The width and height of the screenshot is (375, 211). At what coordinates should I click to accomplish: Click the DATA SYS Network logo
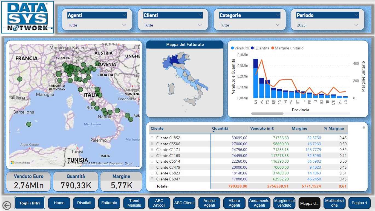[x=27, y=17]
